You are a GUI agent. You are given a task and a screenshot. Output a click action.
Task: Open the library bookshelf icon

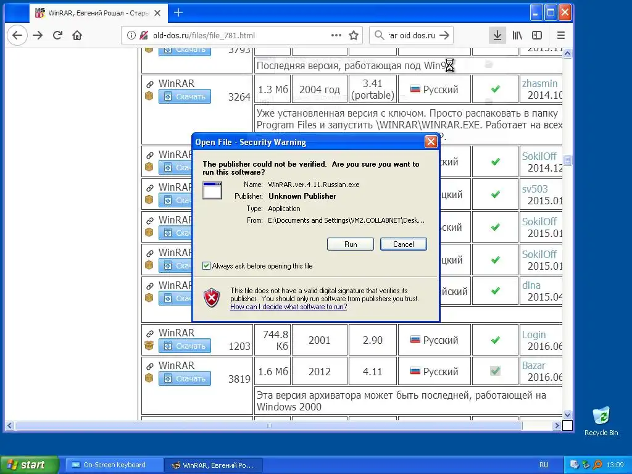tap(517, 35)
